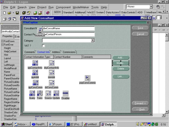Click the Toggle Form/Unit icon

(14, 19)
